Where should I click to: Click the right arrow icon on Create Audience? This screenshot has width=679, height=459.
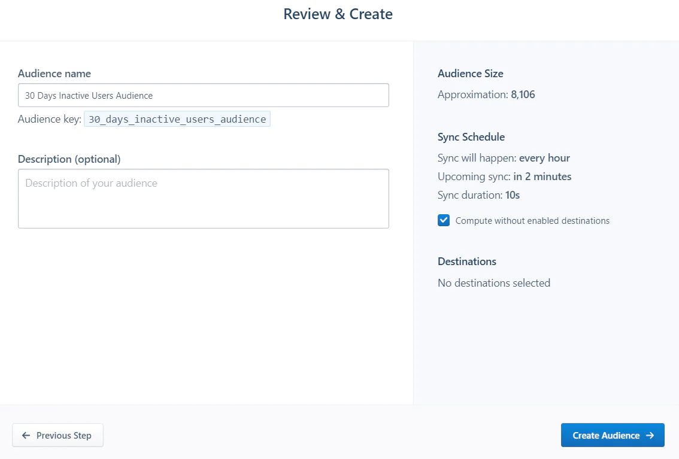click(x=650, y=436)
